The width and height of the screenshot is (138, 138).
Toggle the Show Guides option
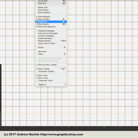tap(51, 19)
